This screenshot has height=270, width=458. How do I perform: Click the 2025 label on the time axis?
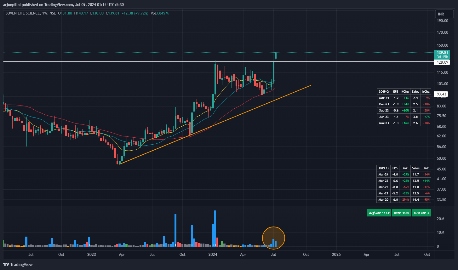coord(336,254)
